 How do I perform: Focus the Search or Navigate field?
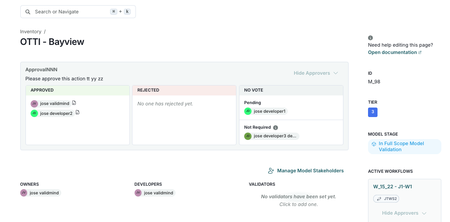71,12
